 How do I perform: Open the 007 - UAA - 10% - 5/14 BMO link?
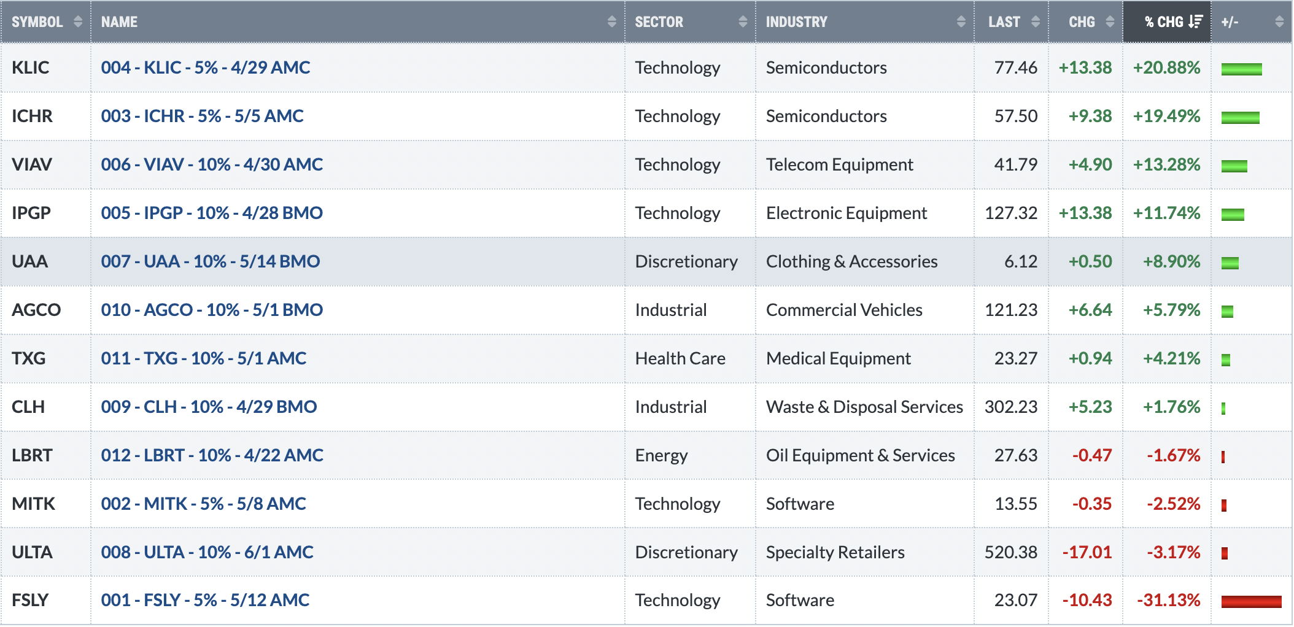pos(211,261)
